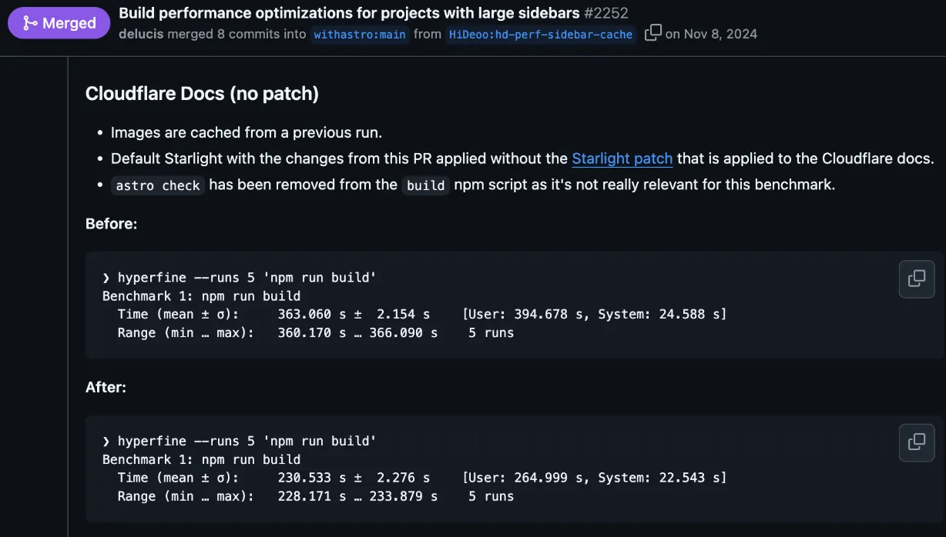Click the 'After:' label
Viewport: 946px width, 537px height.
pos(106,388)
